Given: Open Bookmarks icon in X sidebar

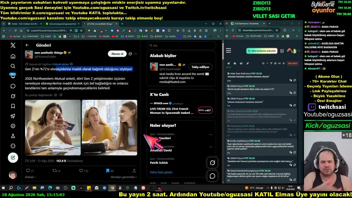Looking at the screenshot, I should click(13, 106).
